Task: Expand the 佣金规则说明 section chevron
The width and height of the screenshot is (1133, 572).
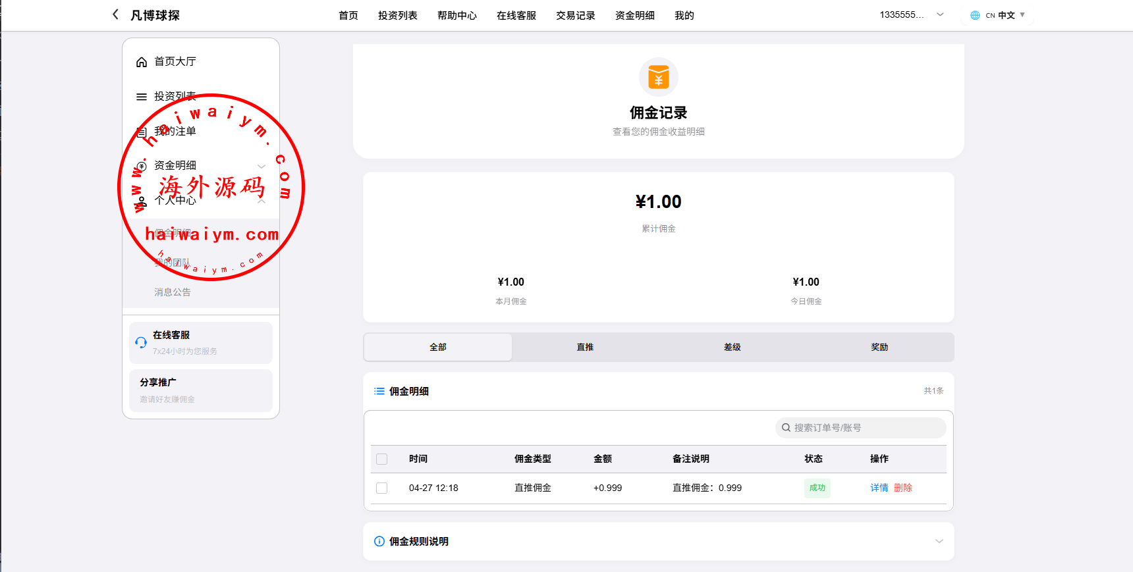Action: click(x=939, y=541)
